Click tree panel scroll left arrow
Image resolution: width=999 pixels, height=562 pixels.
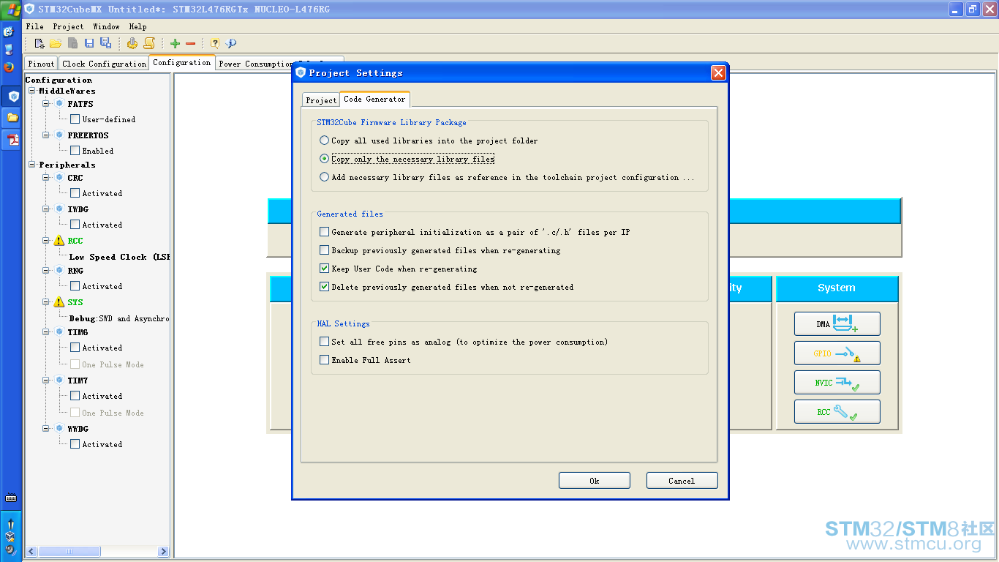pyautogui.click(x=31, y=552)
